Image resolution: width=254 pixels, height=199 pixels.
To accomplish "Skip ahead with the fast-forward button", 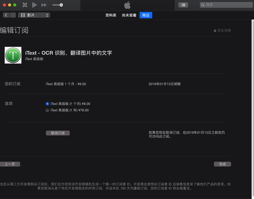I will pyautogui.click(x=44, y=5).
